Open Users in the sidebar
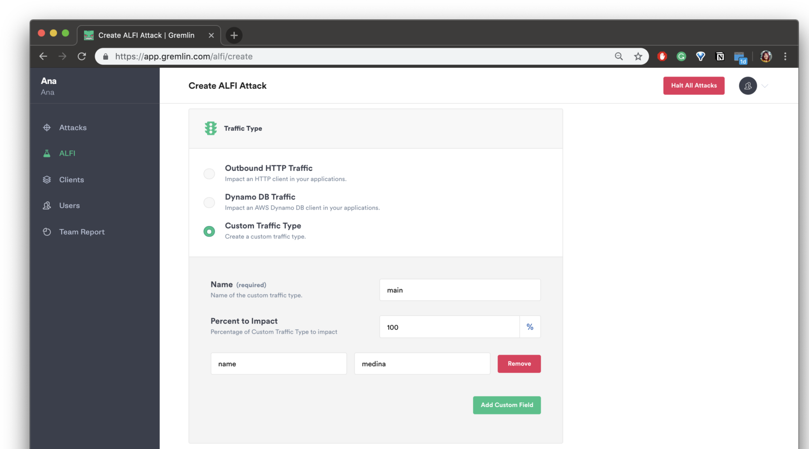Screen dimensions: 809x449 [70, 206]
